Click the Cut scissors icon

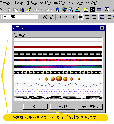pos(9,10)
